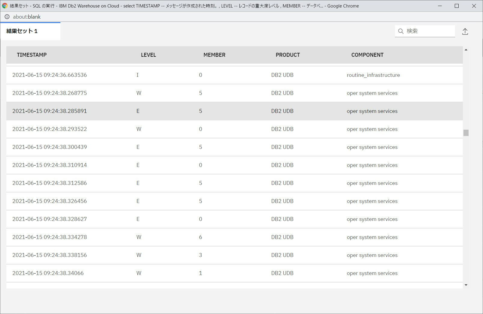The width and height of the screenshot is (483, 314).
Task: Click the TIMESTAMP column header
Action: 32,55
